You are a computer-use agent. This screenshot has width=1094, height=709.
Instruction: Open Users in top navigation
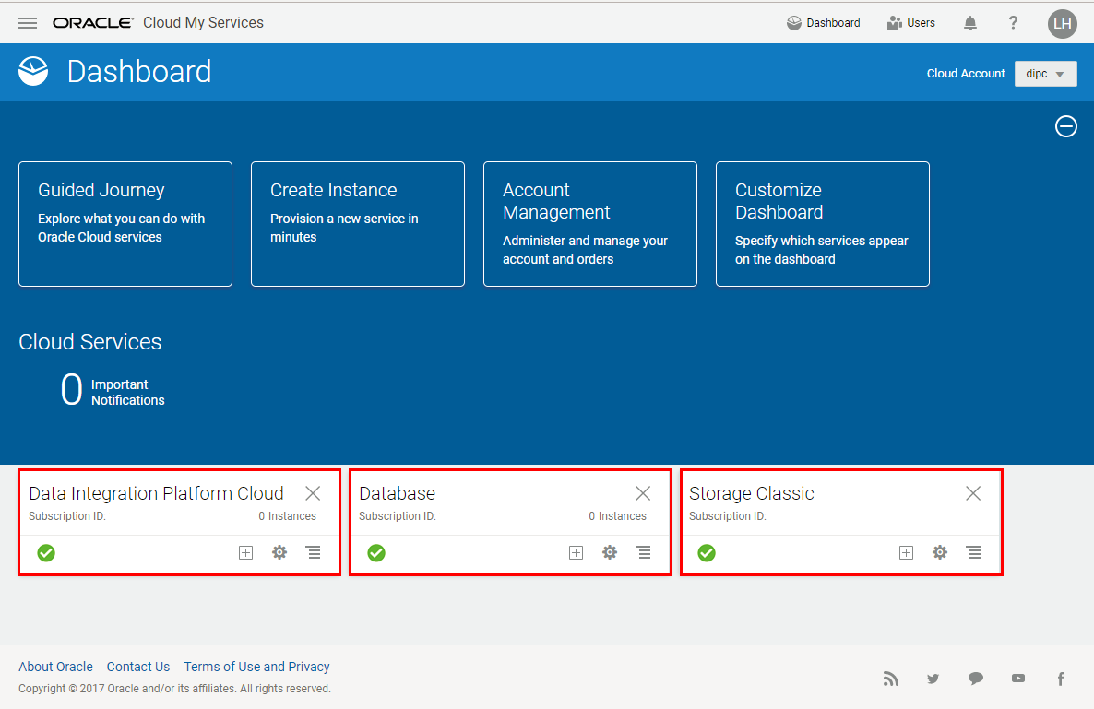point(910,23)
